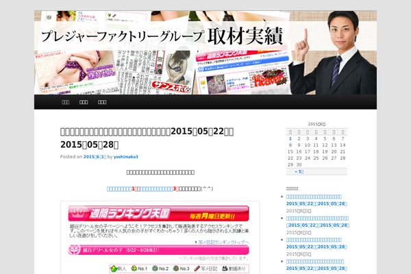This screenshot has height=274, width=411.
Task: Click ヘブンネット独自の方法で集計しています gray text
Action: click(x=214, y=258)
